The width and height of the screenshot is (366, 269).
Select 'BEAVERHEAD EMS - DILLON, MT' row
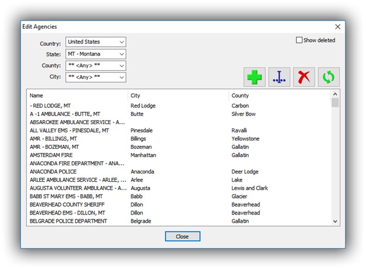179,213
